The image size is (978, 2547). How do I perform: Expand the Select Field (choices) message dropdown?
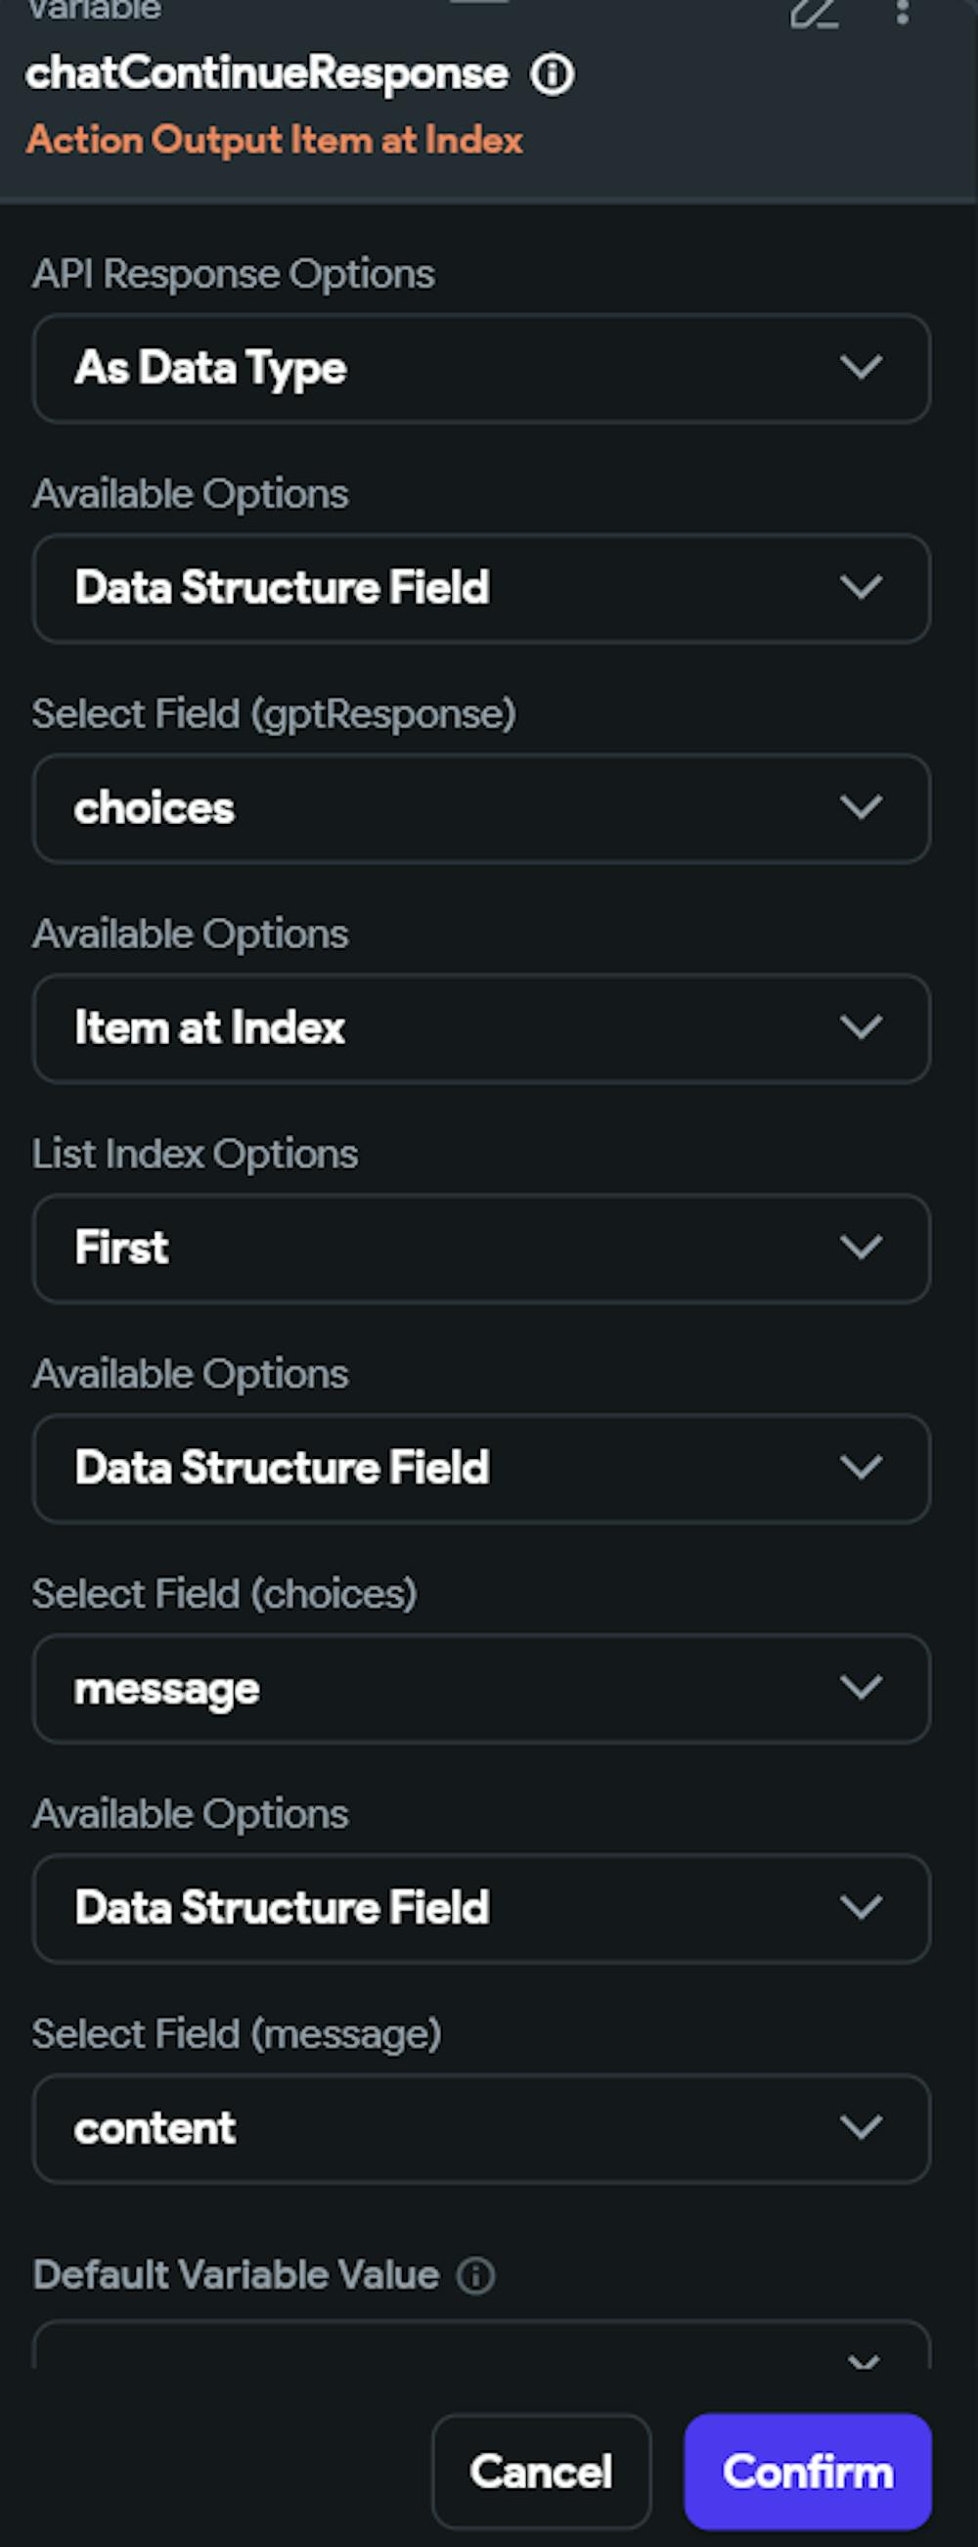coord(481,1688)
